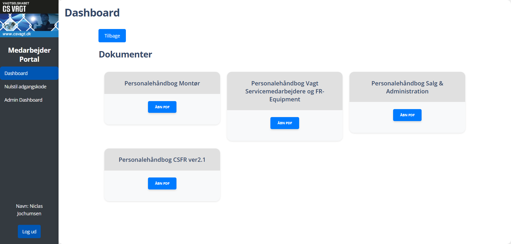
Task: Open PDF for Personalehåndbog Vagt Servicemedarbejdere
Action: click(285, 123)
